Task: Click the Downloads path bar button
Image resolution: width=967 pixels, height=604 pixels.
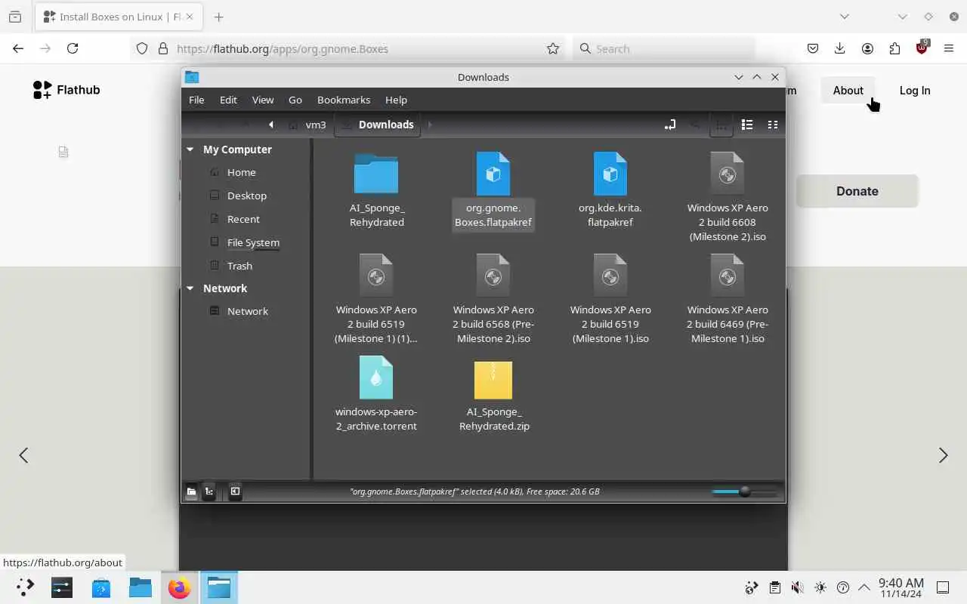Action: tap(378, 125)
